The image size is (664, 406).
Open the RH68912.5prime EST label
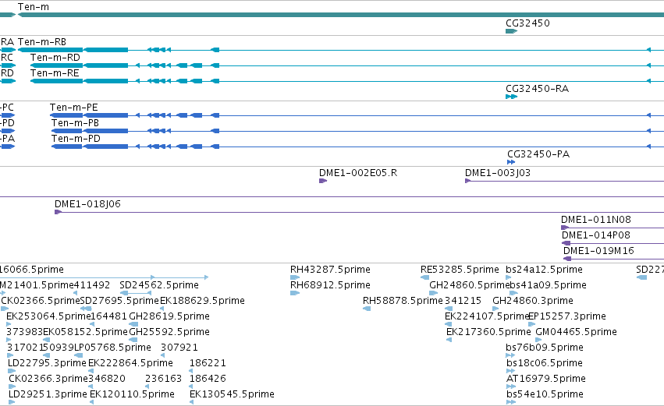click(330, 285)
